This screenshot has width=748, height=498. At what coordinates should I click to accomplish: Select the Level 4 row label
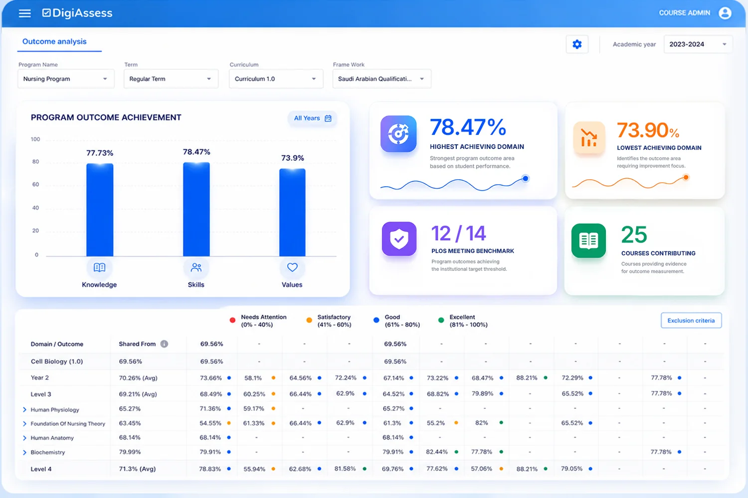pyautogui.click(x=41, y=469)
